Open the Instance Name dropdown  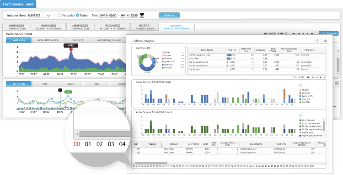click(48, 16)
